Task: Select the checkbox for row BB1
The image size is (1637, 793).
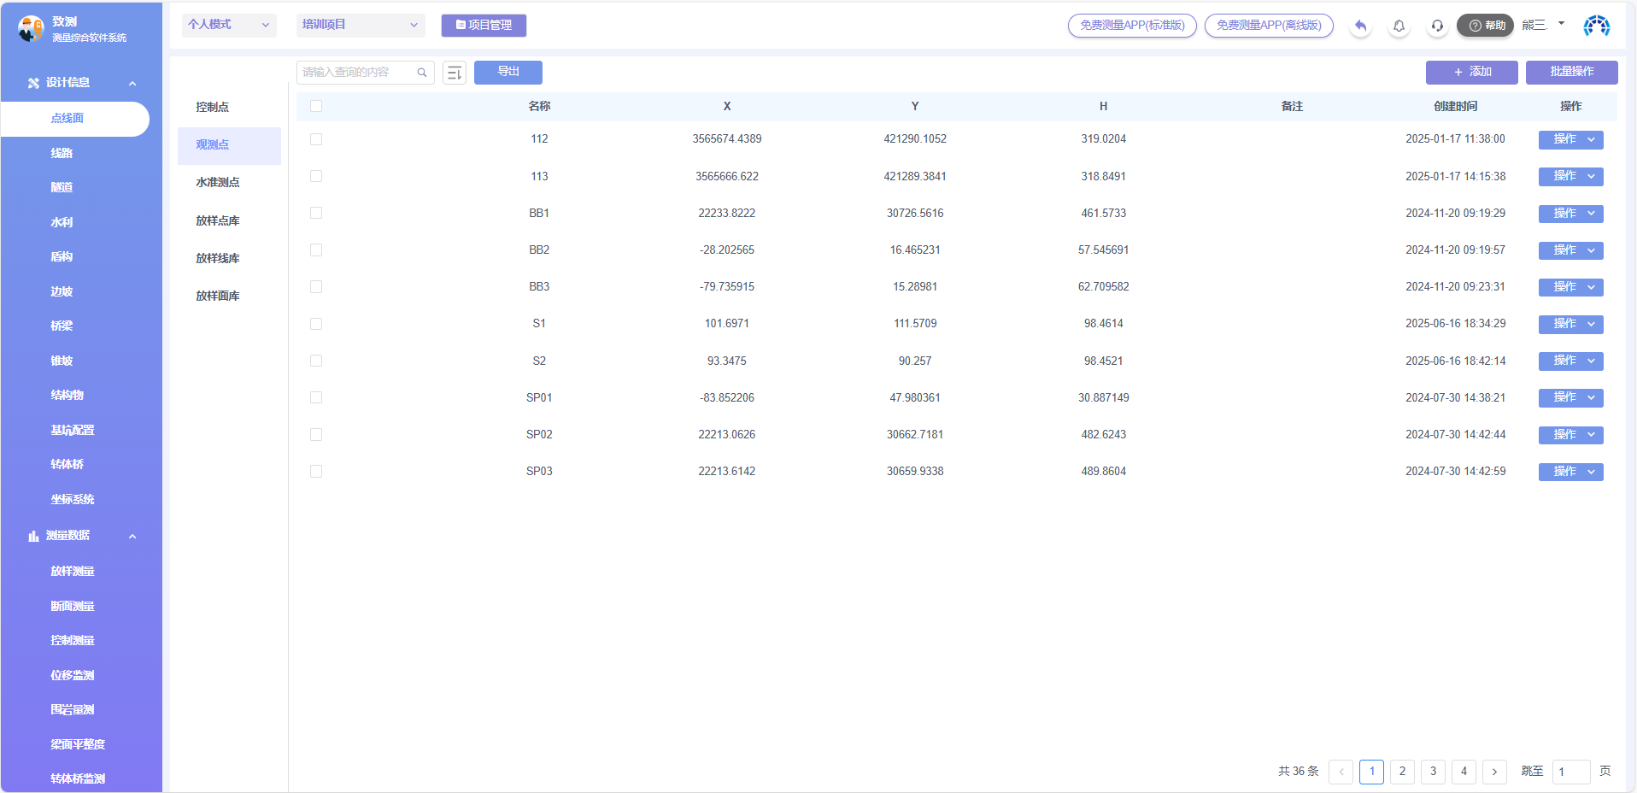Action: [x=316, y=213]
